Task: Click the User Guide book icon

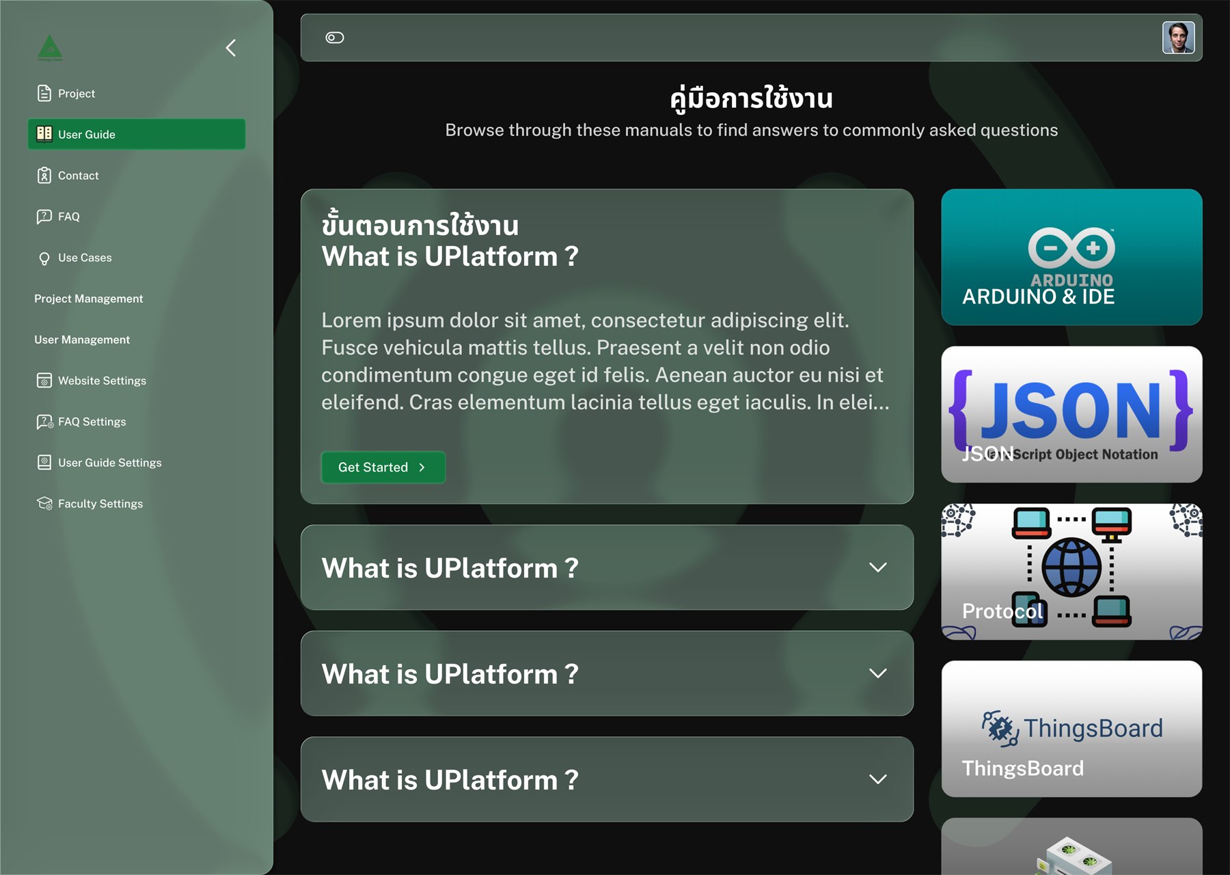Action: point(44,134)
